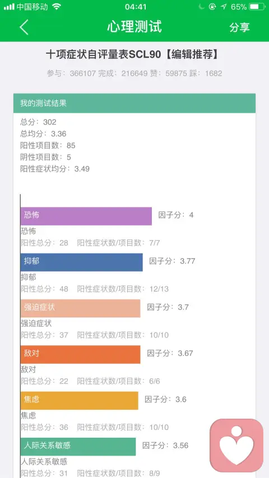
Task: Tap the test title 十项症状自评量表SCL90
Action: (103, 54)
